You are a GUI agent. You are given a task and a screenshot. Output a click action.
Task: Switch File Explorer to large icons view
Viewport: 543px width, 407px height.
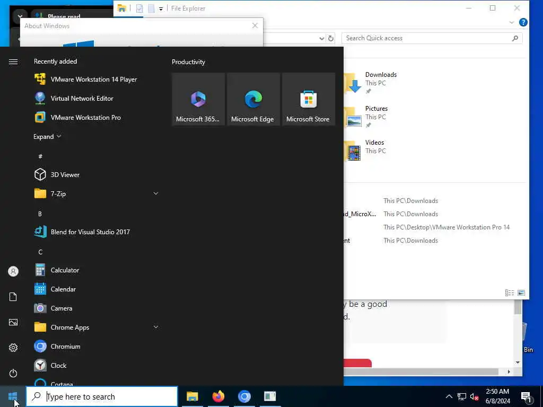(x=521, y=293)
